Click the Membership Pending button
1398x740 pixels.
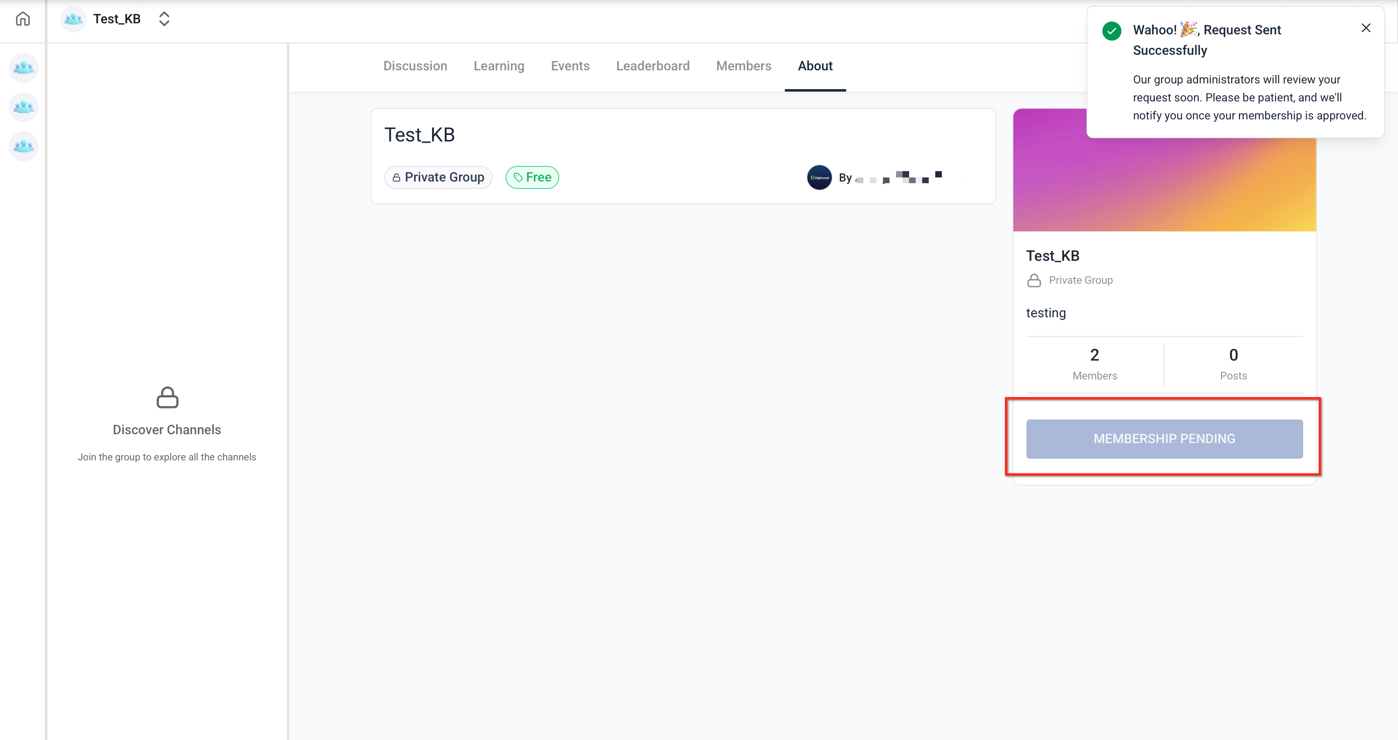pyautogui.click(x=1164, y=439)
